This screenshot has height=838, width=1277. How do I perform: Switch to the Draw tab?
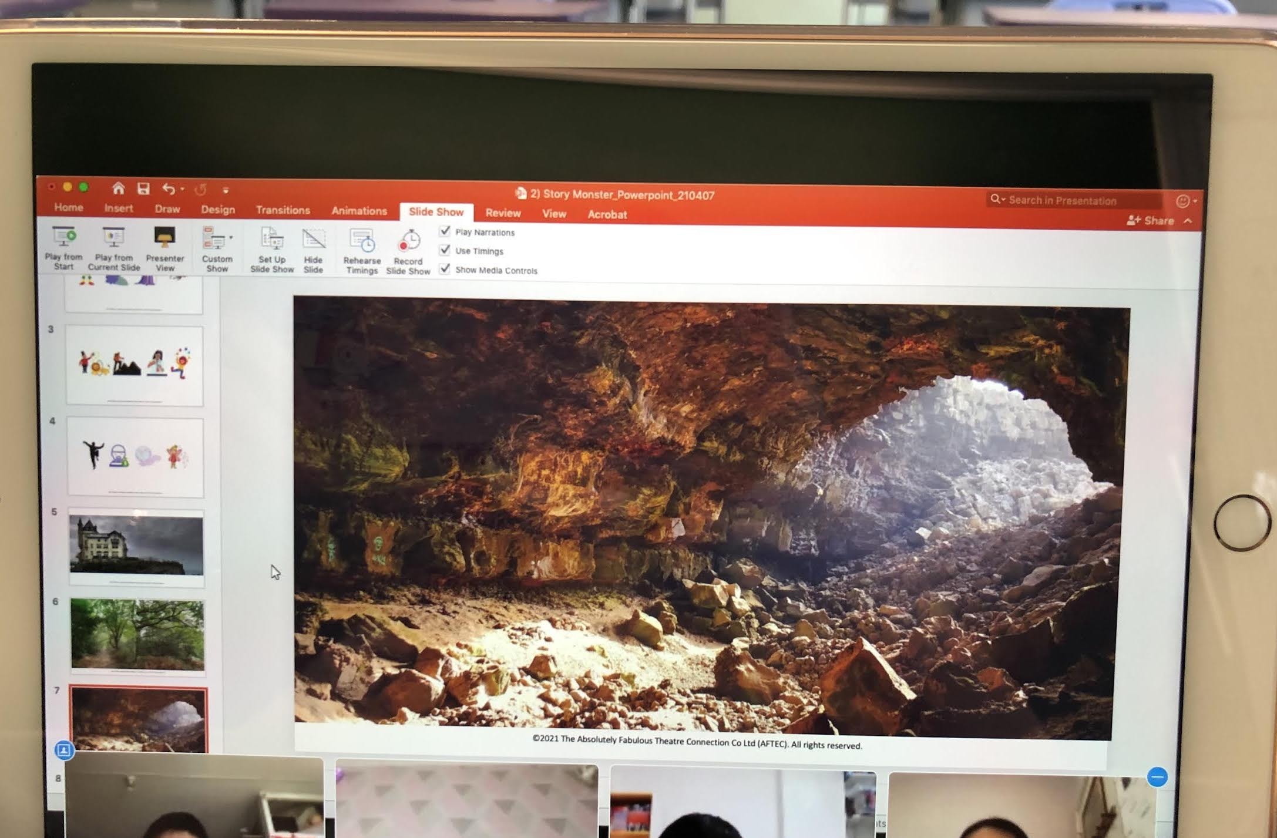pos(167,208)
